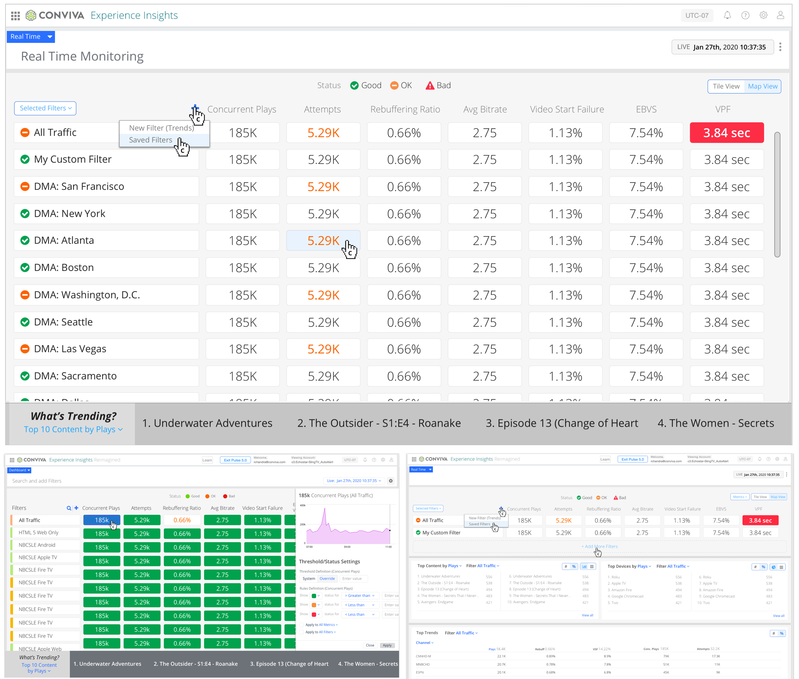Open user profile icon in the Real Time Monitoring panel
The height and width of the screenshot is (679, 799).
(780, 15)
